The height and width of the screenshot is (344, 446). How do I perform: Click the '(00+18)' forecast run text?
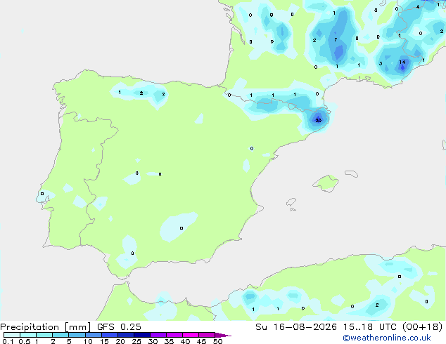click(422, 327)
